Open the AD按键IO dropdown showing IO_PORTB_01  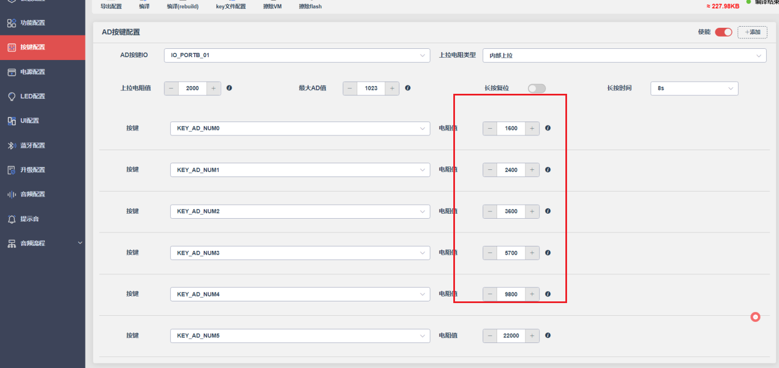(297, 56)
